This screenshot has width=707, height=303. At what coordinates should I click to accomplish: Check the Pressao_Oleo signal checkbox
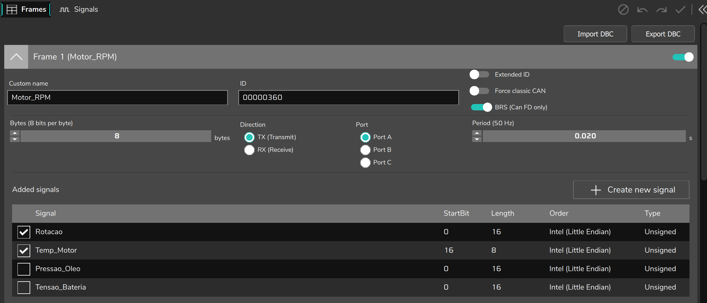point(24,269)
